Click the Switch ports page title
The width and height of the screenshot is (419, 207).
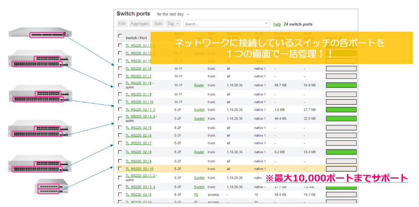pos(133,14)
